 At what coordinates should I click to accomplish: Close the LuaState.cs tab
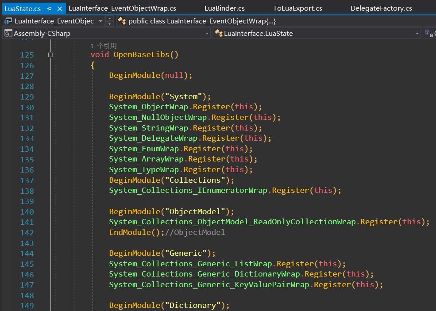tap(59, 8)
